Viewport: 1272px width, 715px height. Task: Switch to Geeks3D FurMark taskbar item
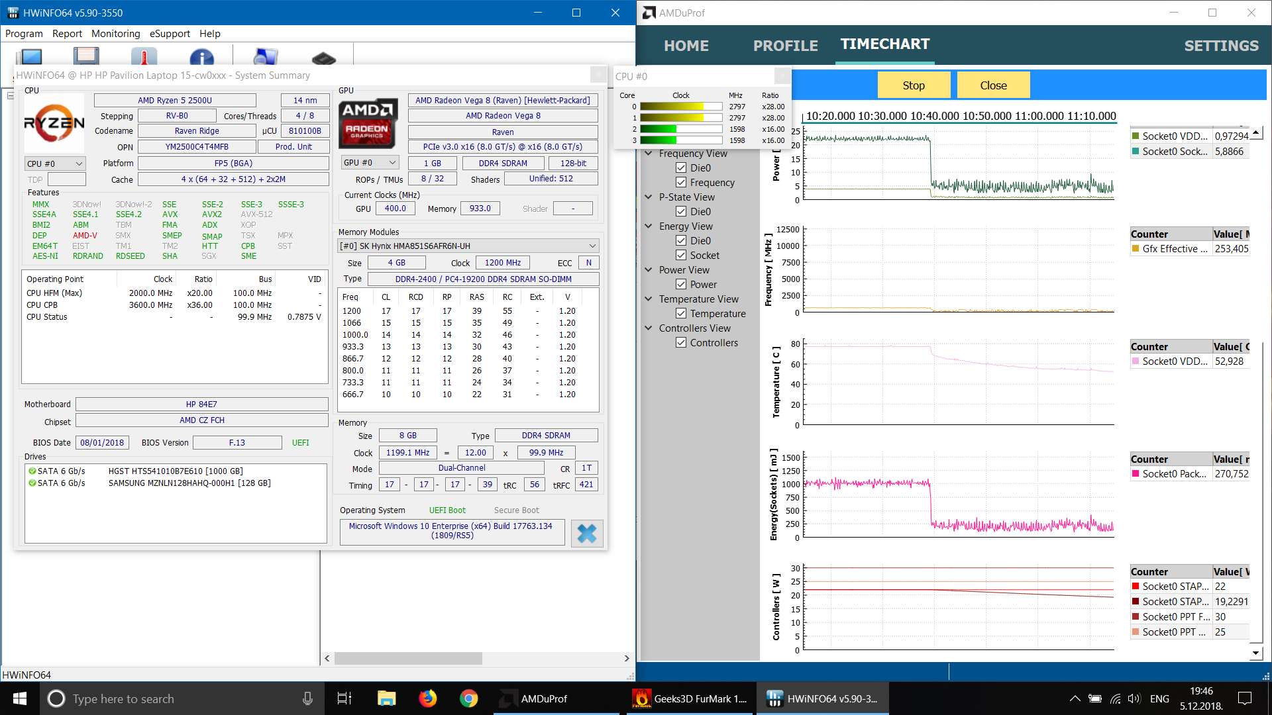pos(689,698)
